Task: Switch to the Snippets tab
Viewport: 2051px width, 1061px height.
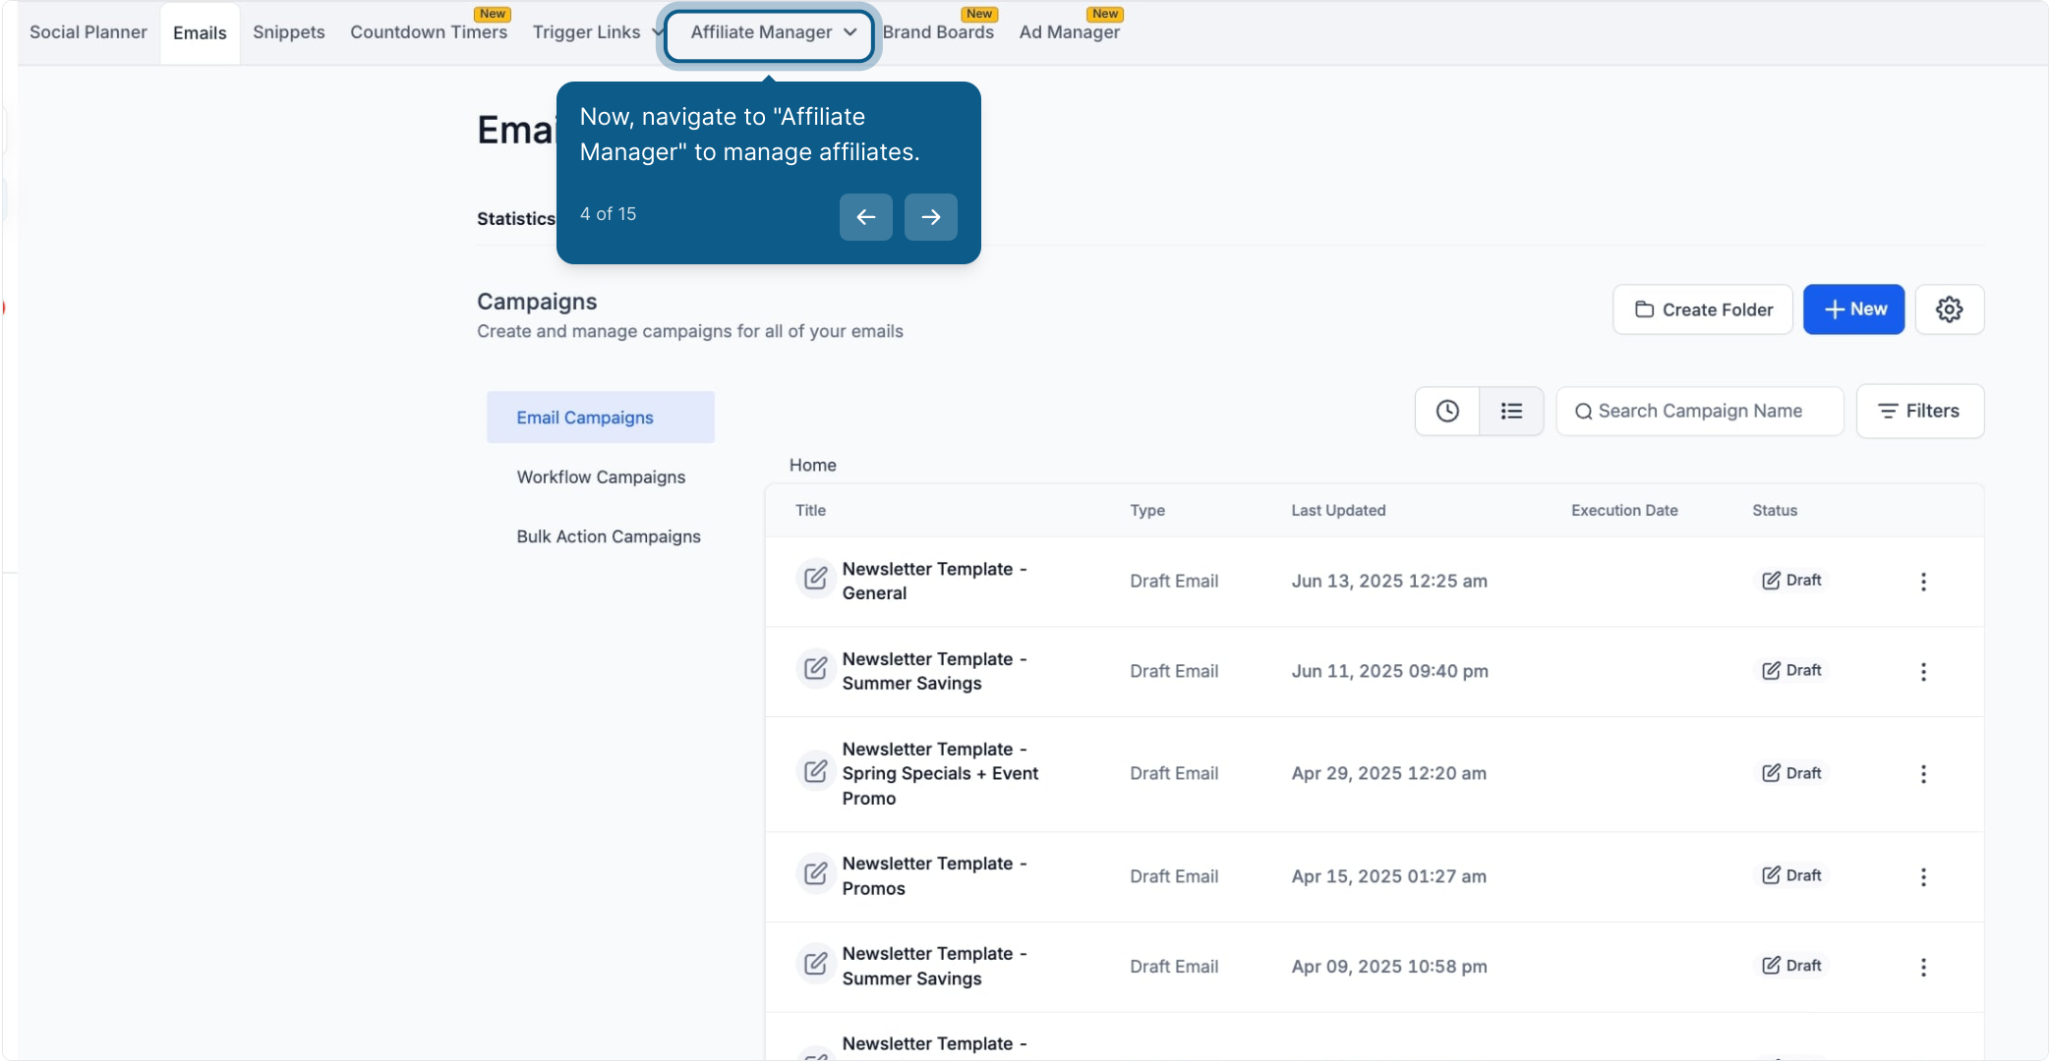Action: click(289, 32)
